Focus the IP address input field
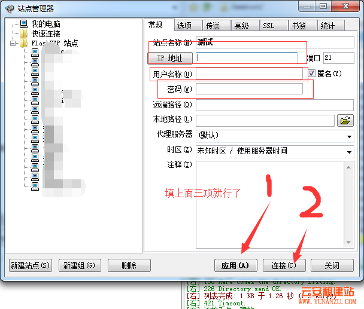364x309 pixels. 247,58
